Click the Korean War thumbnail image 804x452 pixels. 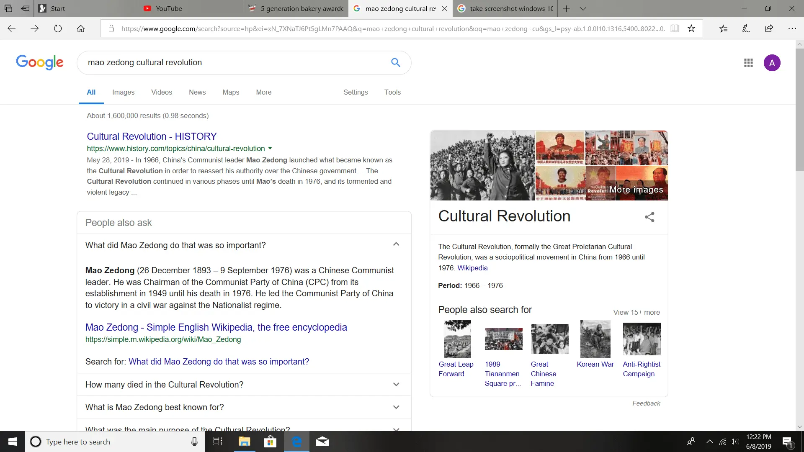(x=595, y=339)
